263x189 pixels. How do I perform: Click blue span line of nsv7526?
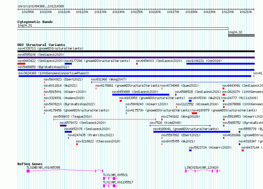point(180,126)
